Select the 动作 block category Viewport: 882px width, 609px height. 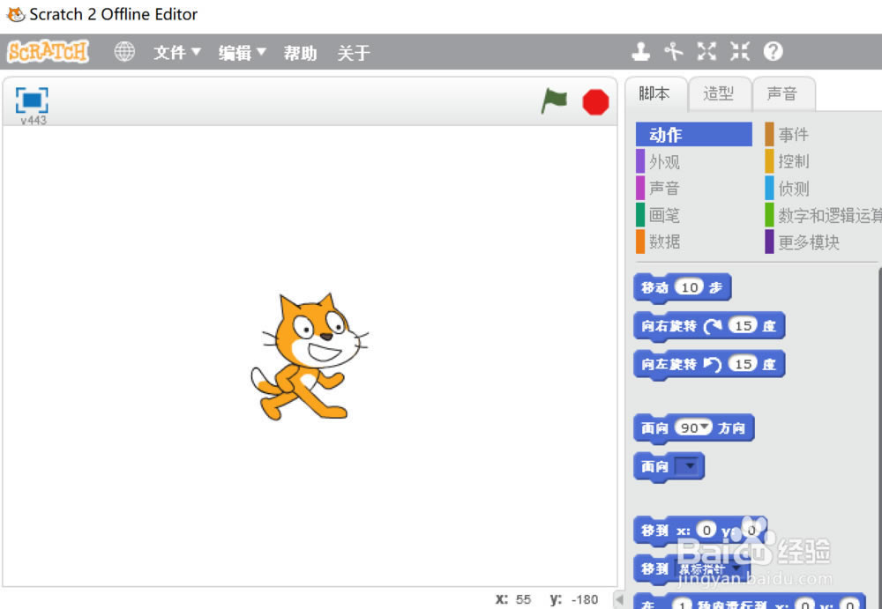coord(693,134)
